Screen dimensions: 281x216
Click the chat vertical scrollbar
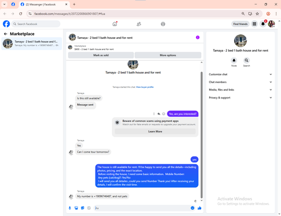tap(202, 134)
